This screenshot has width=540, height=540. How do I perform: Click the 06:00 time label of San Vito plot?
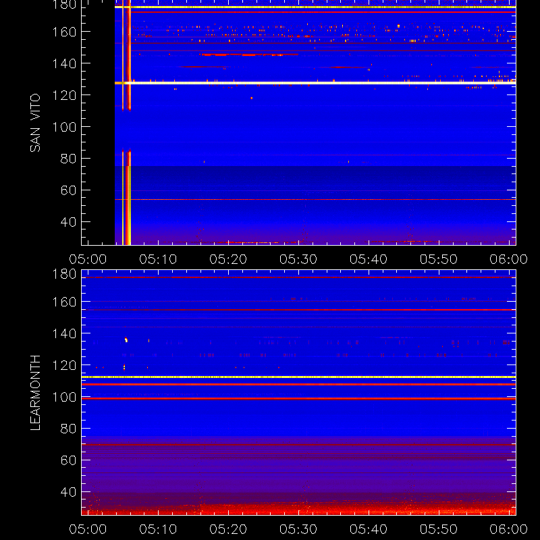tap(509, 259)
